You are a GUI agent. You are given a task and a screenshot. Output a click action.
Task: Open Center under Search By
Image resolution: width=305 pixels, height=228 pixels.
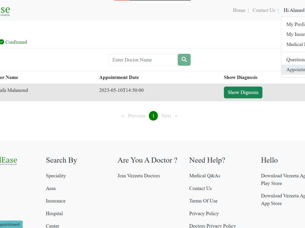pyautogui.click(x=52, y=226)
